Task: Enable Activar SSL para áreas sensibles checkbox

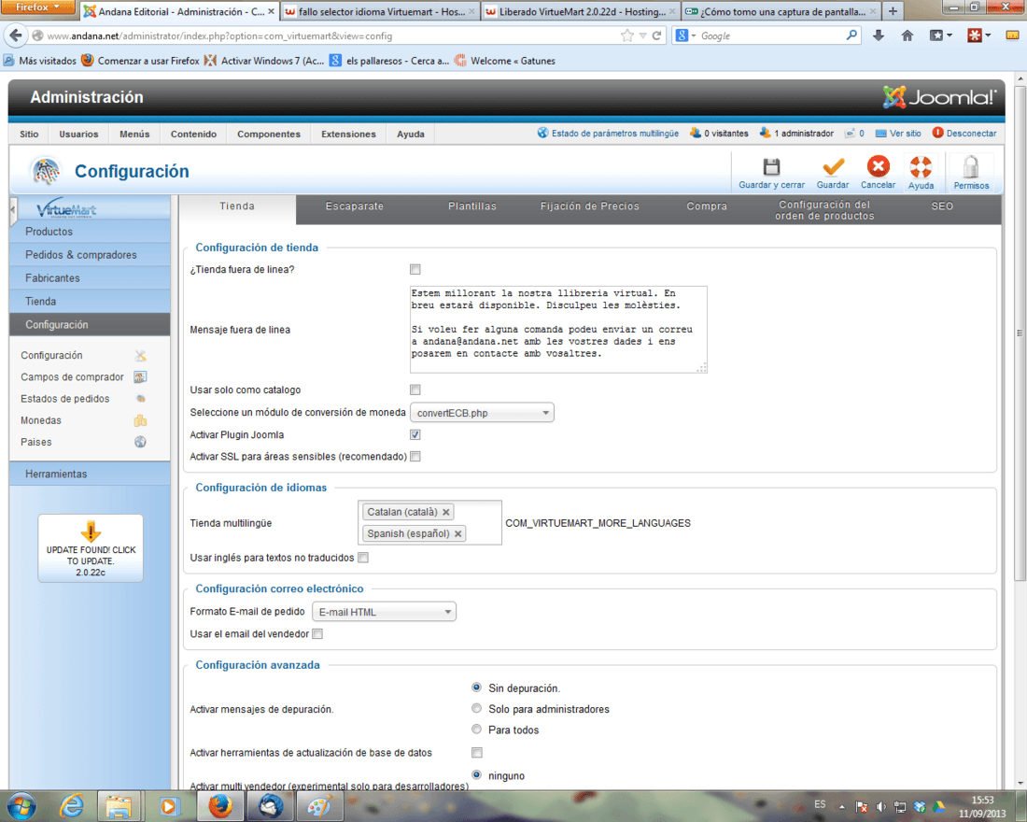Action: (415, 457)
